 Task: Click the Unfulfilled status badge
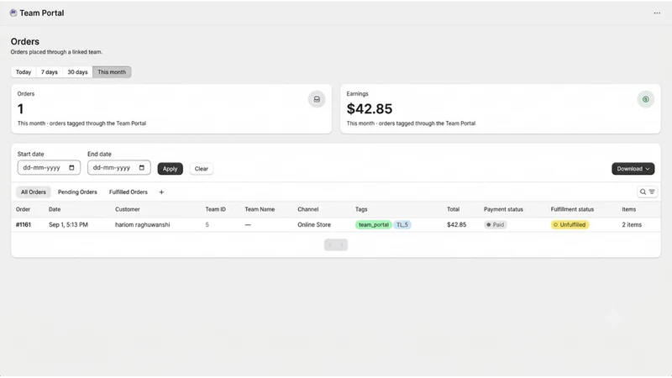pos(570,224)
